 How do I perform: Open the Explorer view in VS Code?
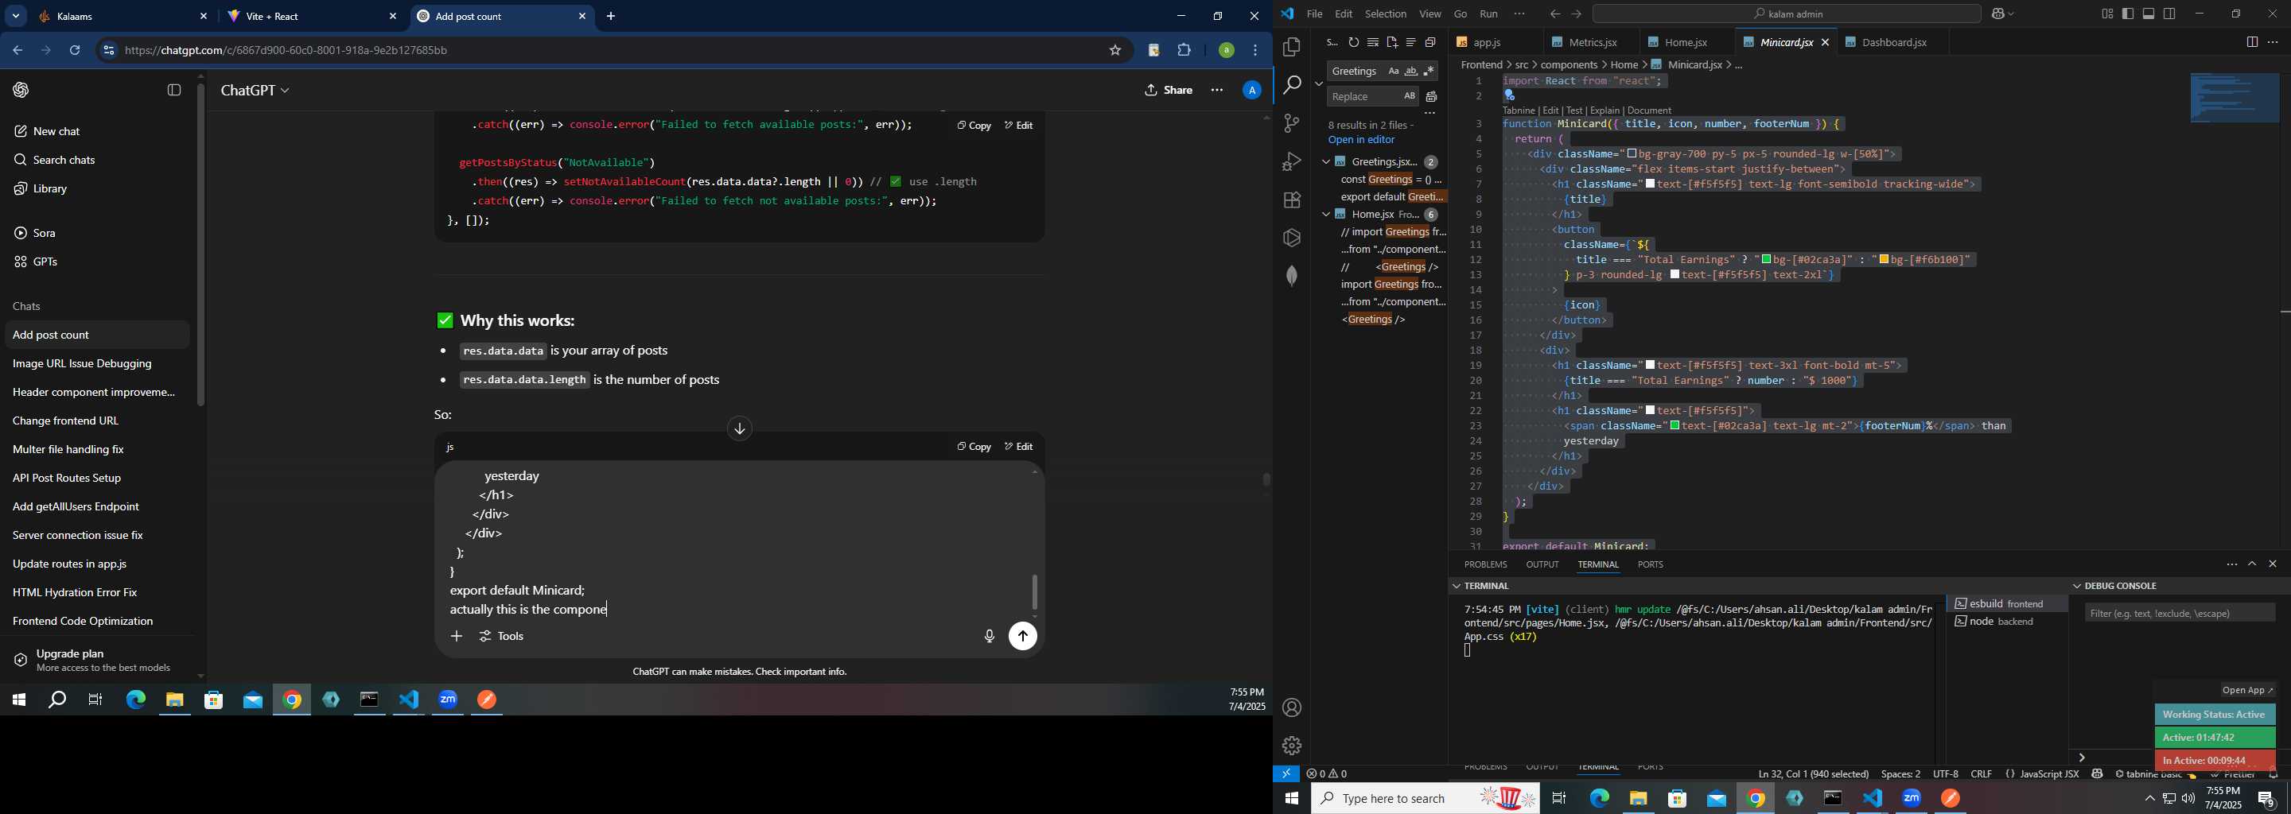1291,46
